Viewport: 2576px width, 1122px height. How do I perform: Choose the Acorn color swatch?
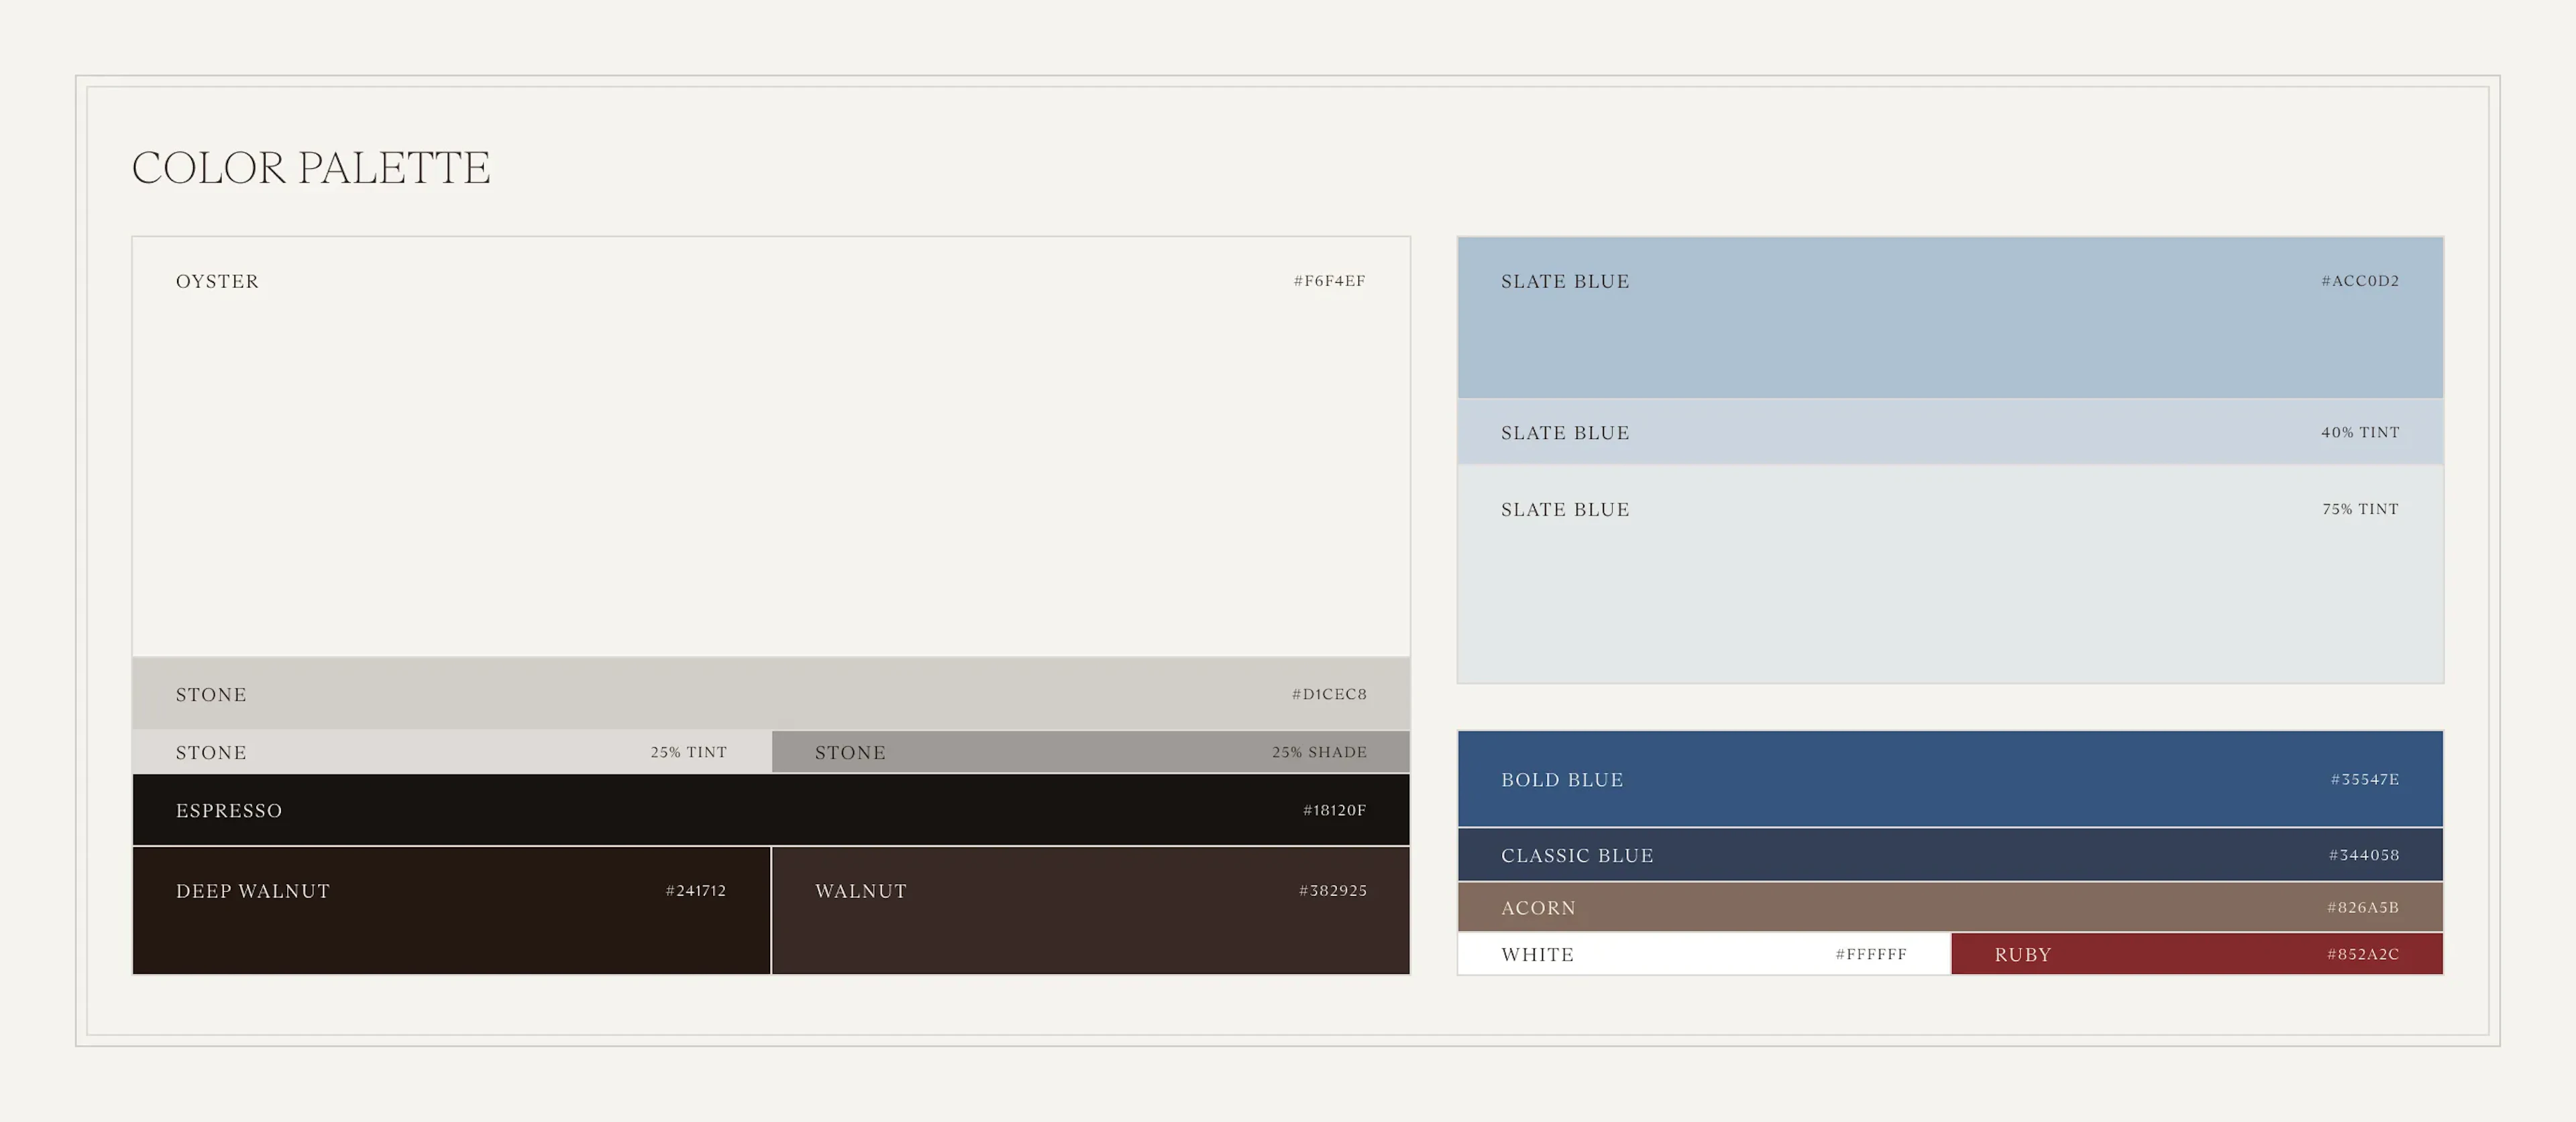coord(1950,908)
